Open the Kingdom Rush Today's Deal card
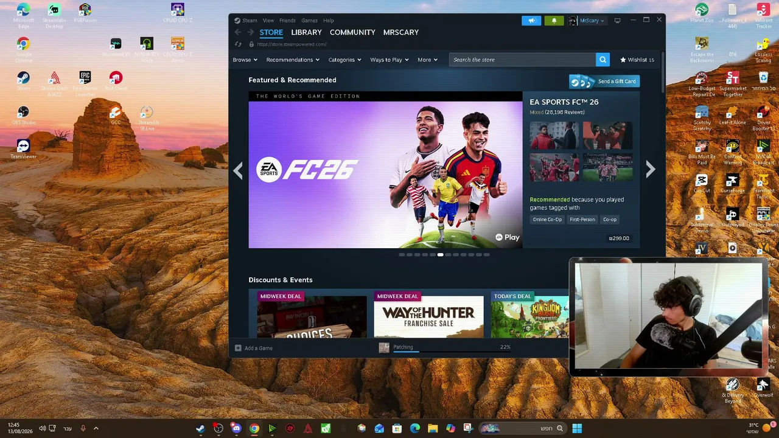 tap(530, 315)
